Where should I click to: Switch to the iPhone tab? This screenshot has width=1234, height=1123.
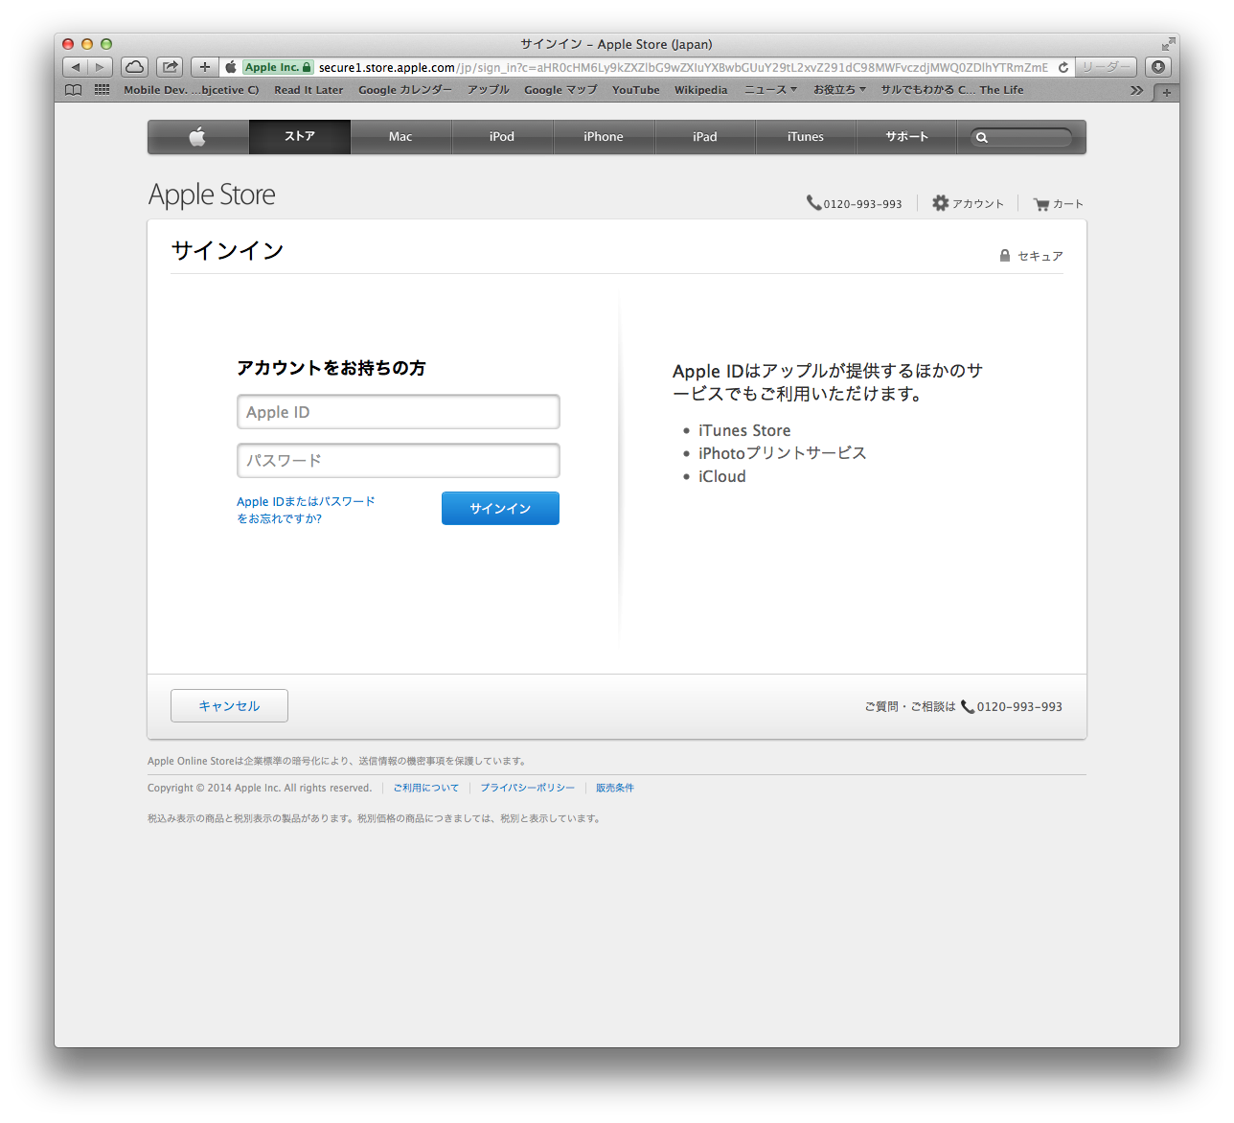604,137
